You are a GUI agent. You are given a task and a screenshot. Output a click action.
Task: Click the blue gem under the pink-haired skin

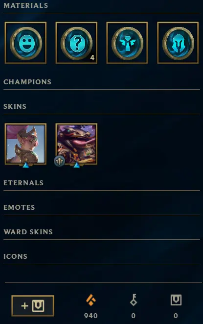pyautogui.click(x=26, y=165)
